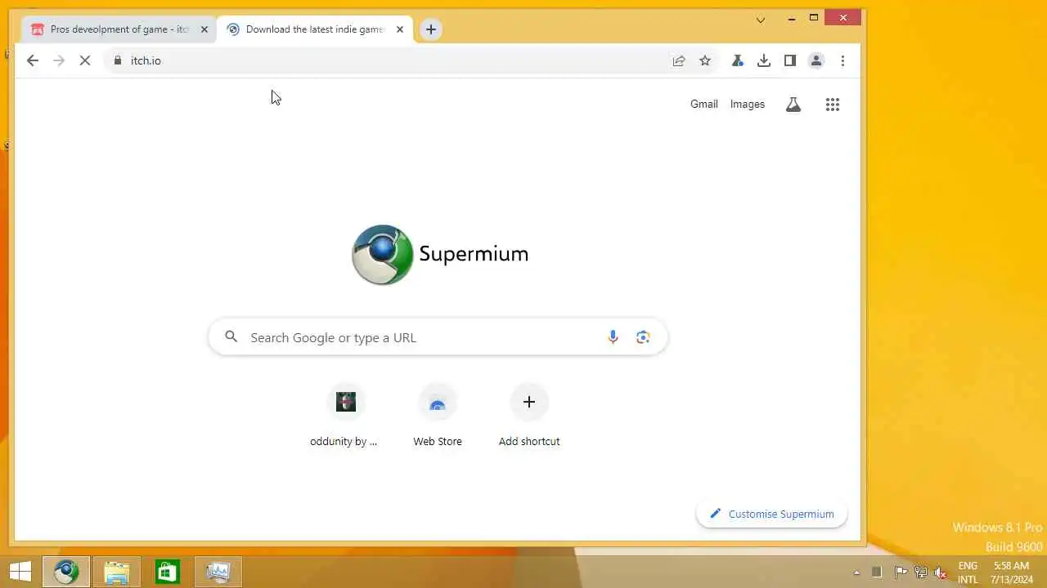Focus the "Search Google or type a URL" box
Viewport: 1047px width, 588px height.
438,337
